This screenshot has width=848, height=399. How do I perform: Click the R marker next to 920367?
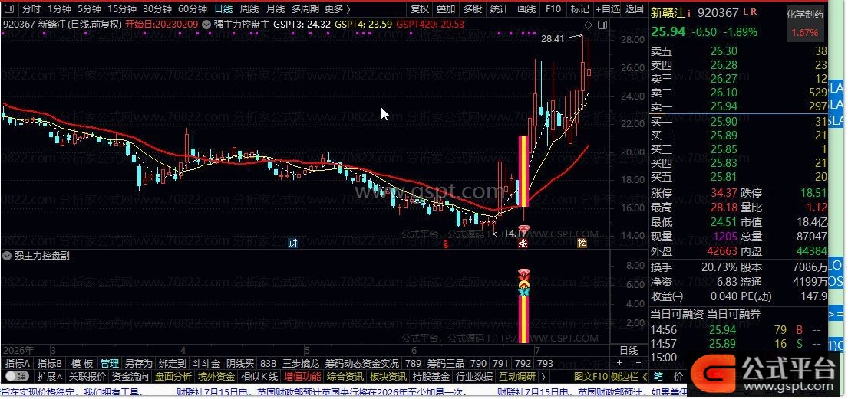click(x=754, y=12)
